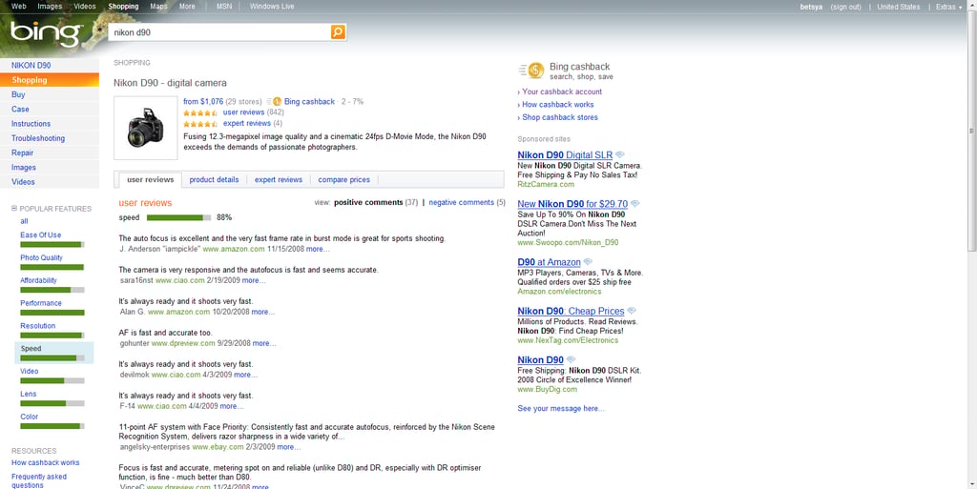Screen dimensions: 977x489
Task: Click the Bing logo
Action: click(47, 35)
